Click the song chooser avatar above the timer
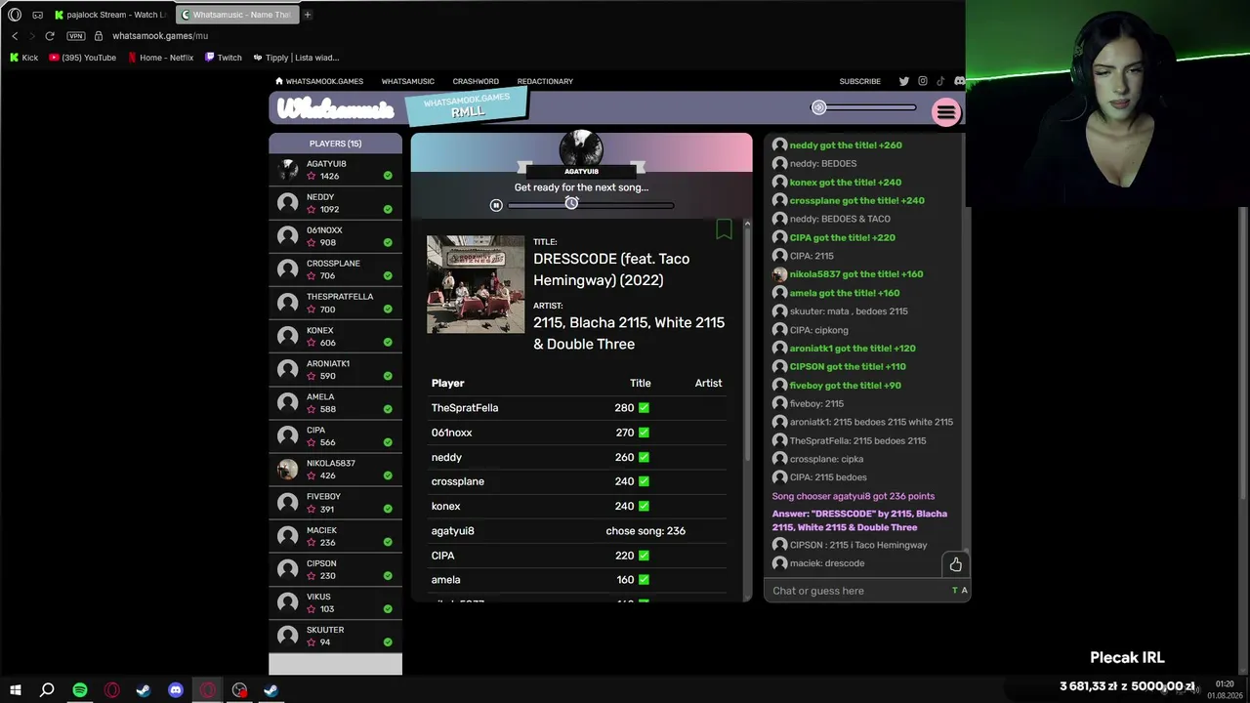 581,149
